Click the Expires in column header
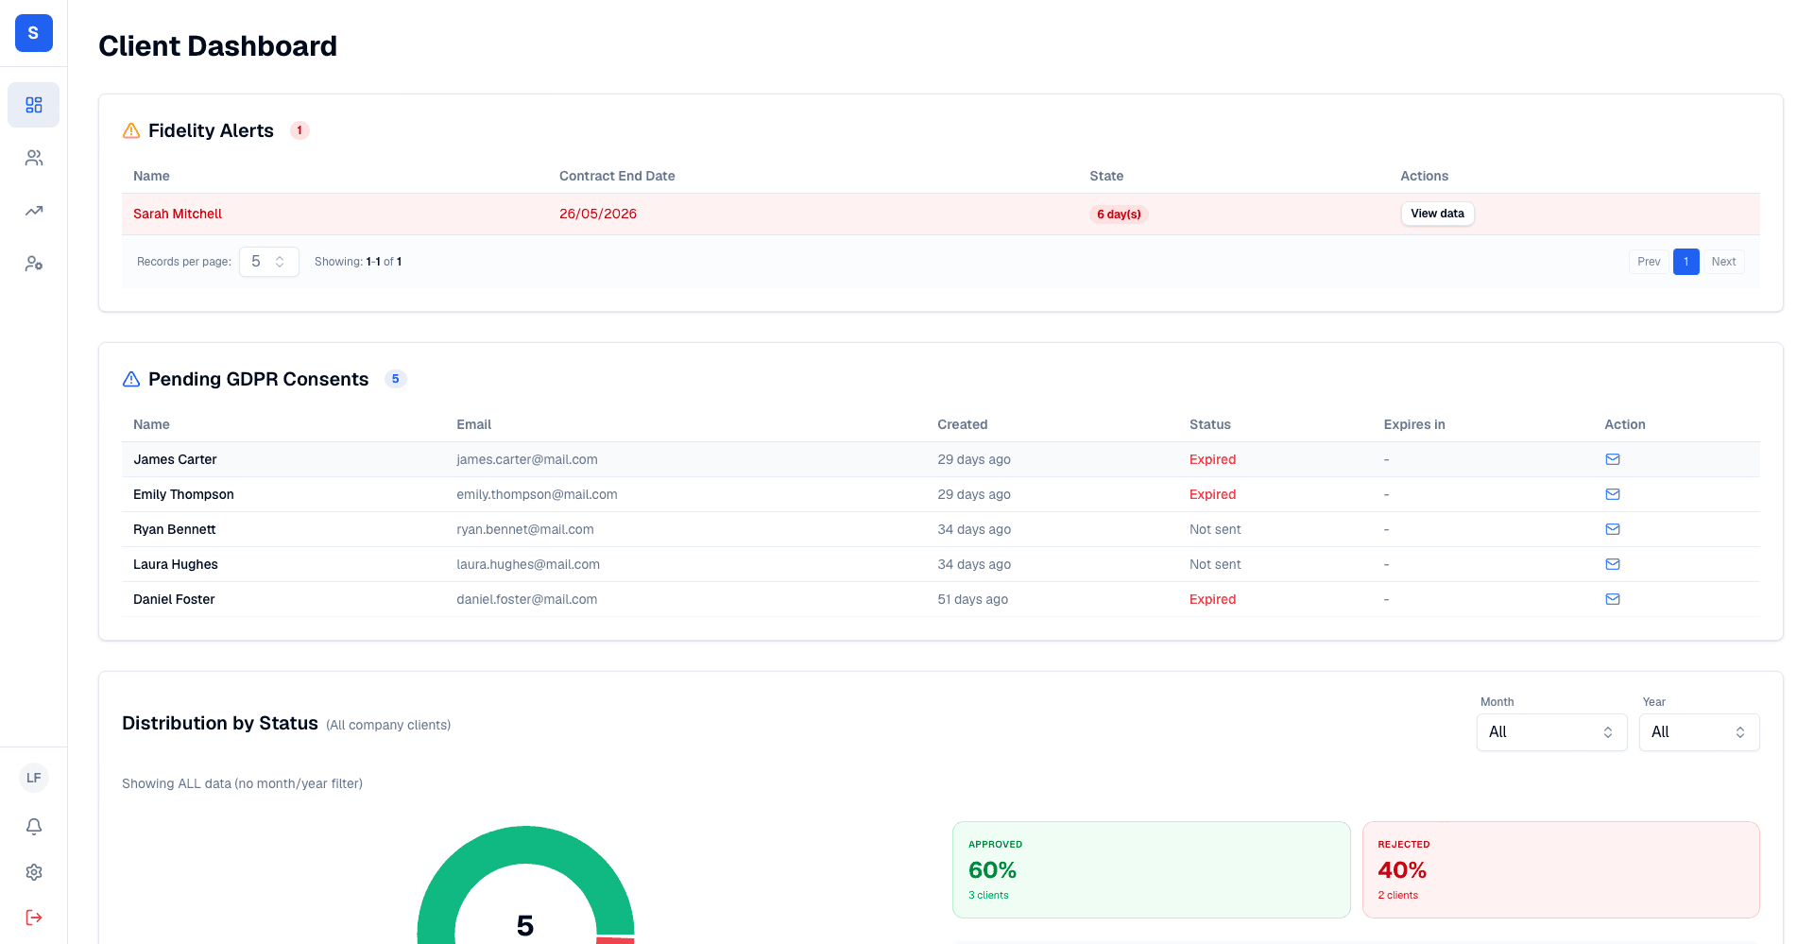This screenshot has width=1814, height=944. point(1414,424)
